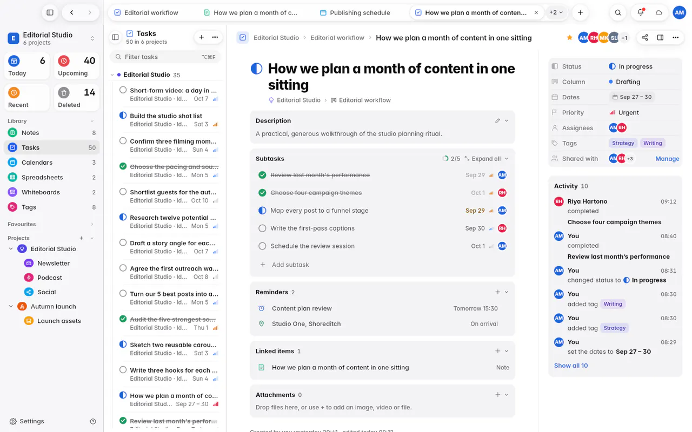This screenshot has height=432, width=692.
Task: Click the Filter tasks input field
Action: [x=165, y=57]
